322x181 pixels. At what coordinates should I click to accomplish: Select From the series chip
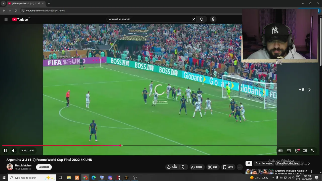[264, 163]
